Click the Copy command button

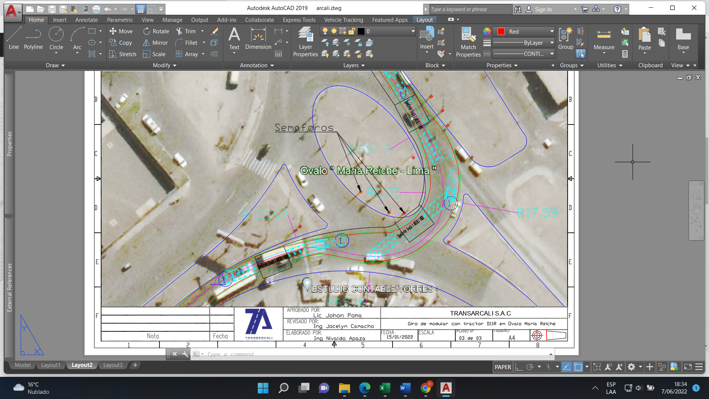tap(121, 43)
